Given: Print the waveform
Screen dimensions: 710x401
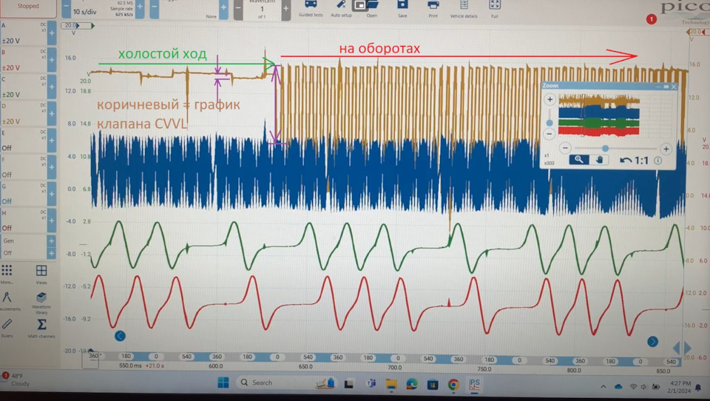Looking at the screenshot, I should click(433, 8).
